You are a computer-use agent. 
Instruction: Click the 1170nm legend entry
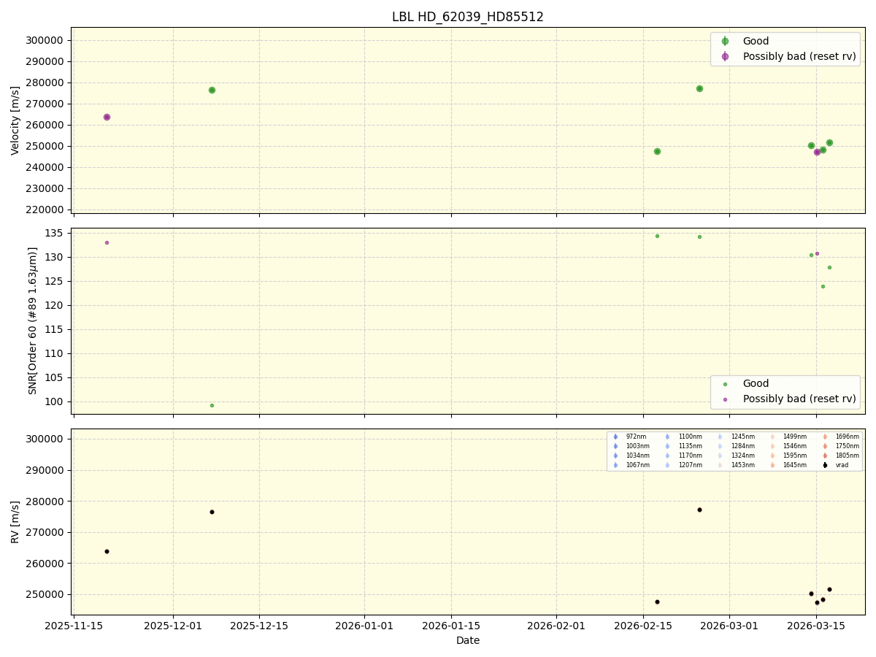point(683,456)
